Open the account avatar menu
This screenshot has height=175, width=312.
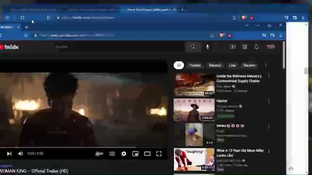pyautogui.click(x=270, y=47)
